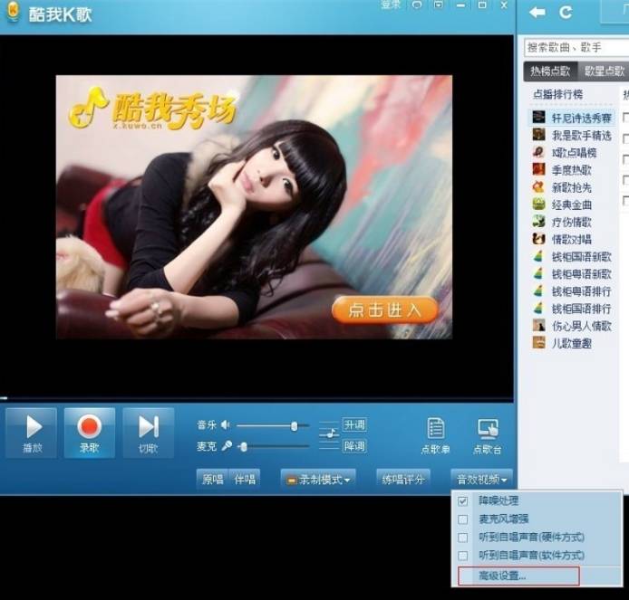Viewport: 629px width, 600px height.
Task: Open the 点歌台 song station
Action: click(x=488, y=436)
